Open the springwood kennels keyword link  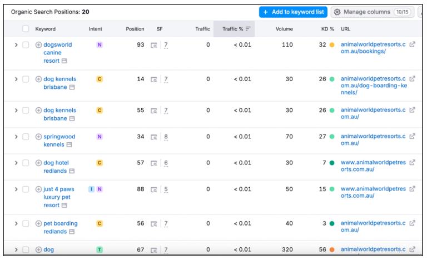pos(59,137)
